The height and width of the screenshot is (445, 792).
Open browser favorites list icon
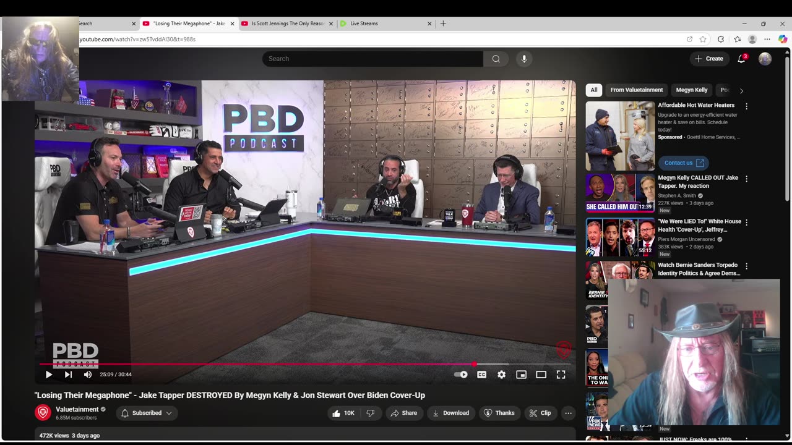pyautogui.click(x=737, y=39)
